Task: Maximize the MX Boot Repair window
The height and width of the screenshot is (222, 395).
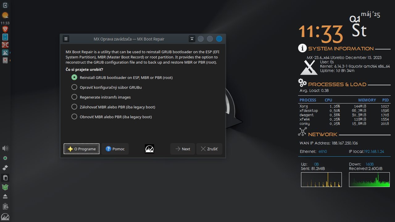Action: click(210, 39)
